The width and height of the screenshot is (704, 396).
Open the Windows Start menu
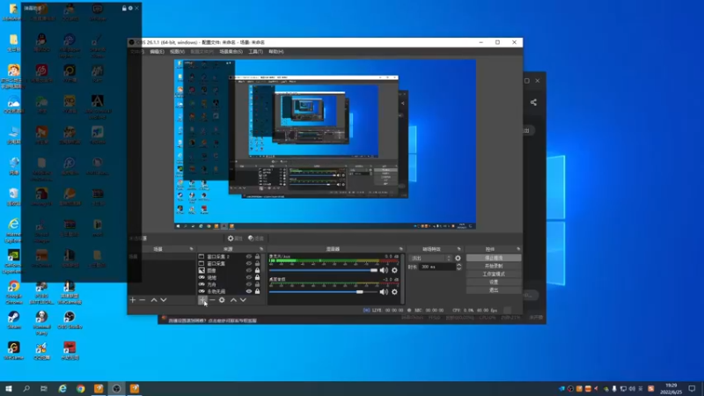[x=9, y=388]
